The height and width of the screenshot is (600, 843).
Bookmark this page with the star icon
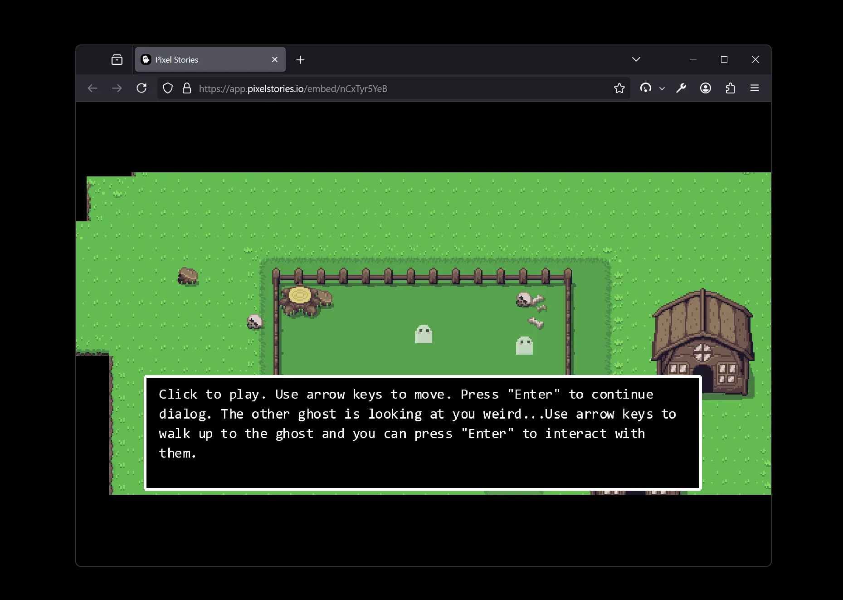tap(619, 88)
